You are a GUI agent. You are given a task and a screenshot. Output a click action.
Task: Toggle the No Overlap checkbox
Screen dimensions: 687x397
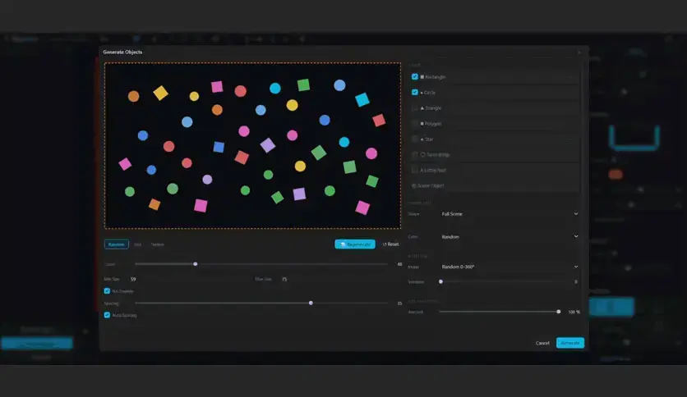pyautogui.click(x=107, y=290)
